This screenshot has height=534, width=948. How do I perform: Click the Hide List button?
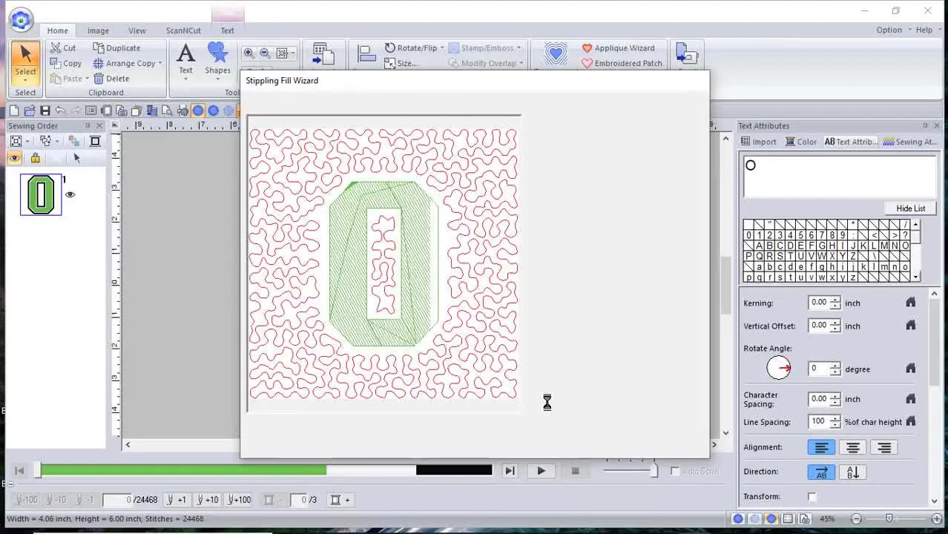910,208
